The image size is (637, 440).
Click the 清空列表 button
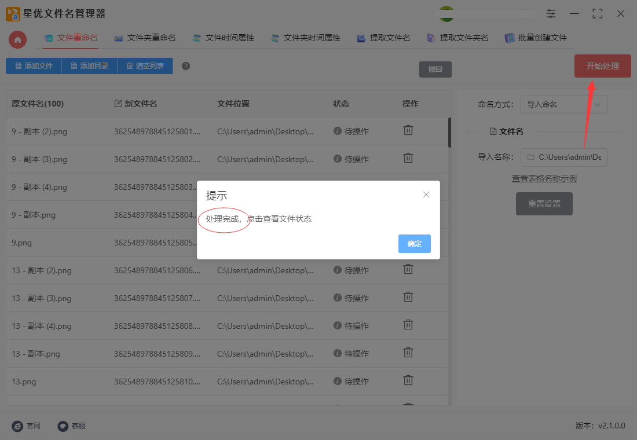[145, 66]
